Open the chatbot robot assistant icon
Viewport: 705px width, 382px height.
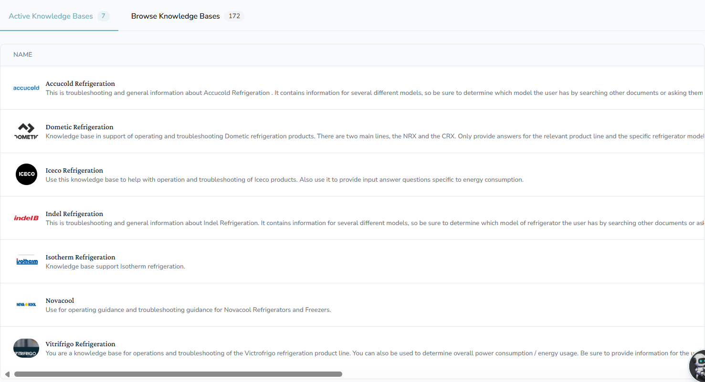(697, 366)
